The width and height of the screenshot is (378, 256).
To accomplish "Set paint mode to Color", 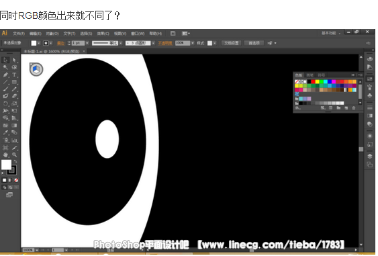I will (4, 180).
